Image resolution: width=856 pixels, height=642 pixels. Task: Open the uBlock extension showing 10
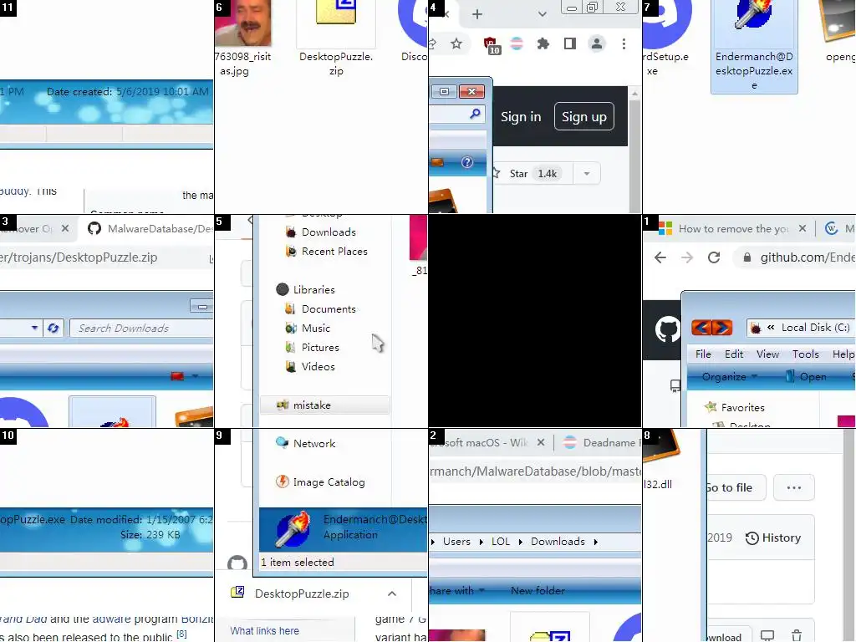point(491,44)
